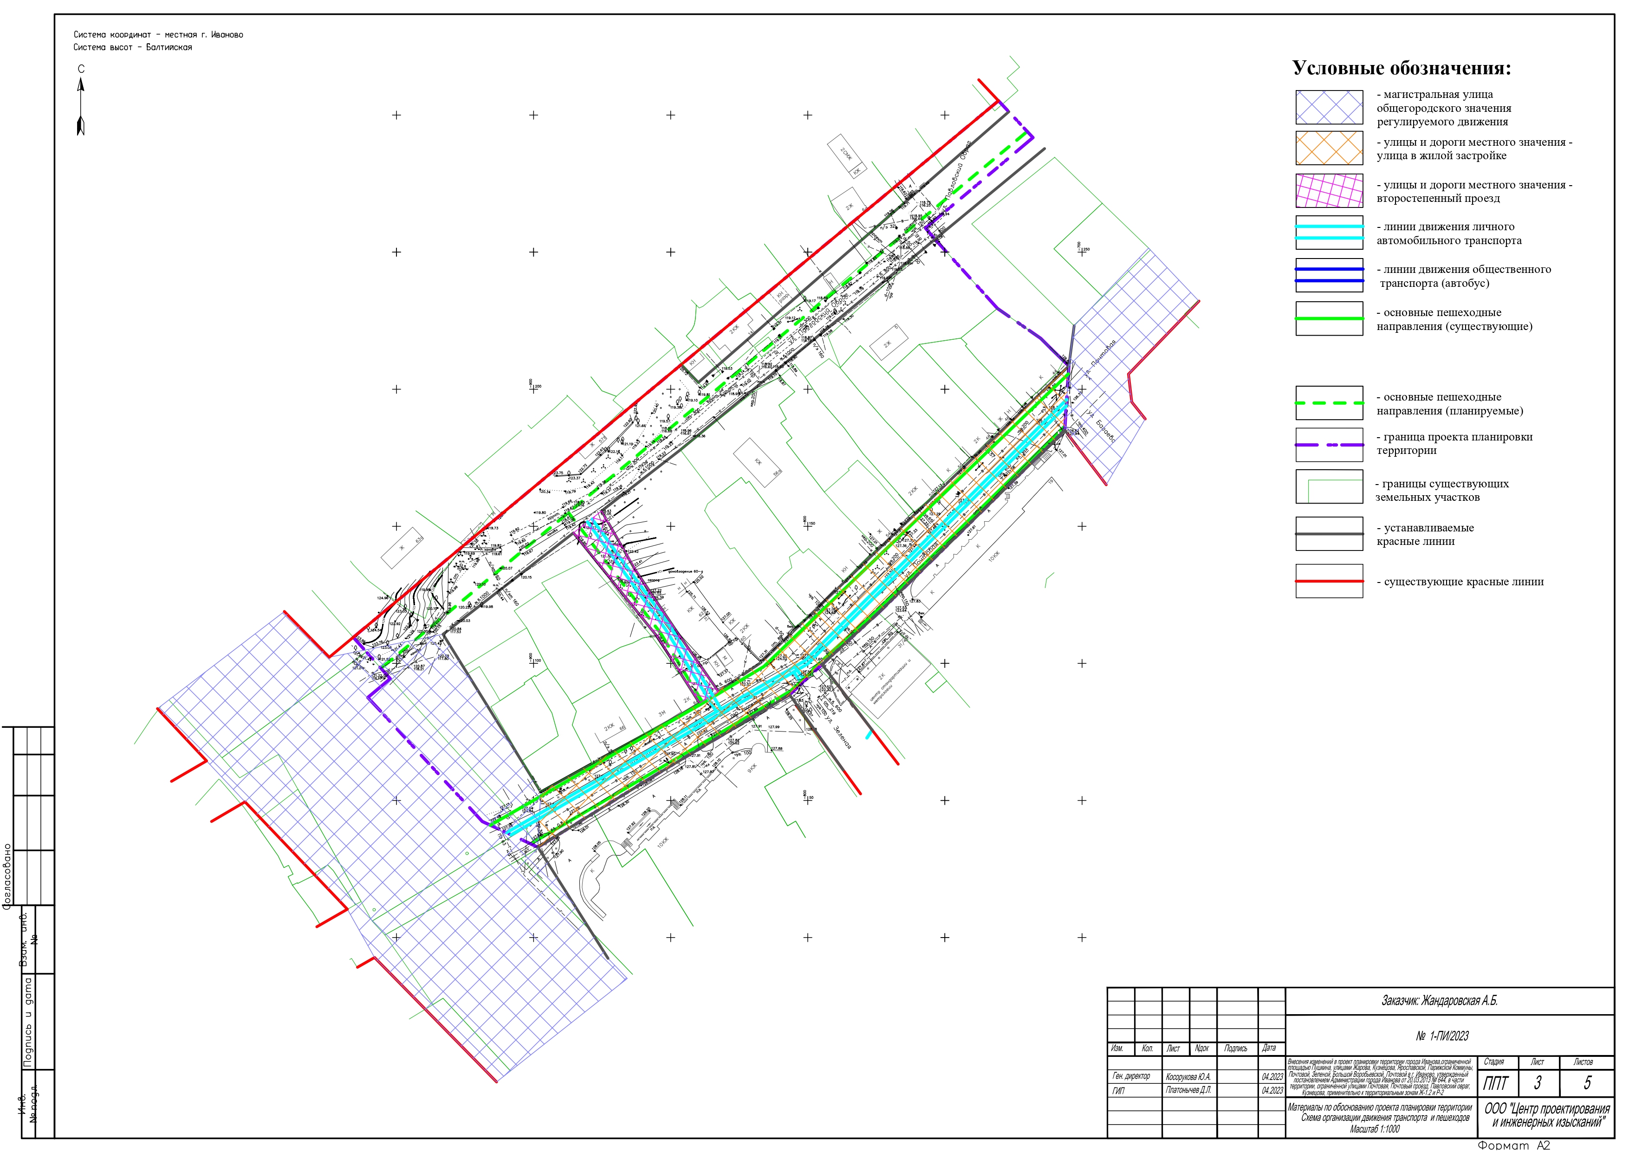Click the vertical "Подпись и дата" label
The image size is (1629, 1152).
28,1022
